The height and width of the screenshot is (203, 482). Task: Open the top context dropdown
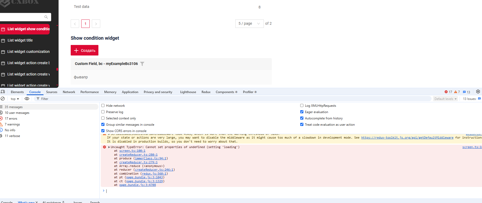15,99
